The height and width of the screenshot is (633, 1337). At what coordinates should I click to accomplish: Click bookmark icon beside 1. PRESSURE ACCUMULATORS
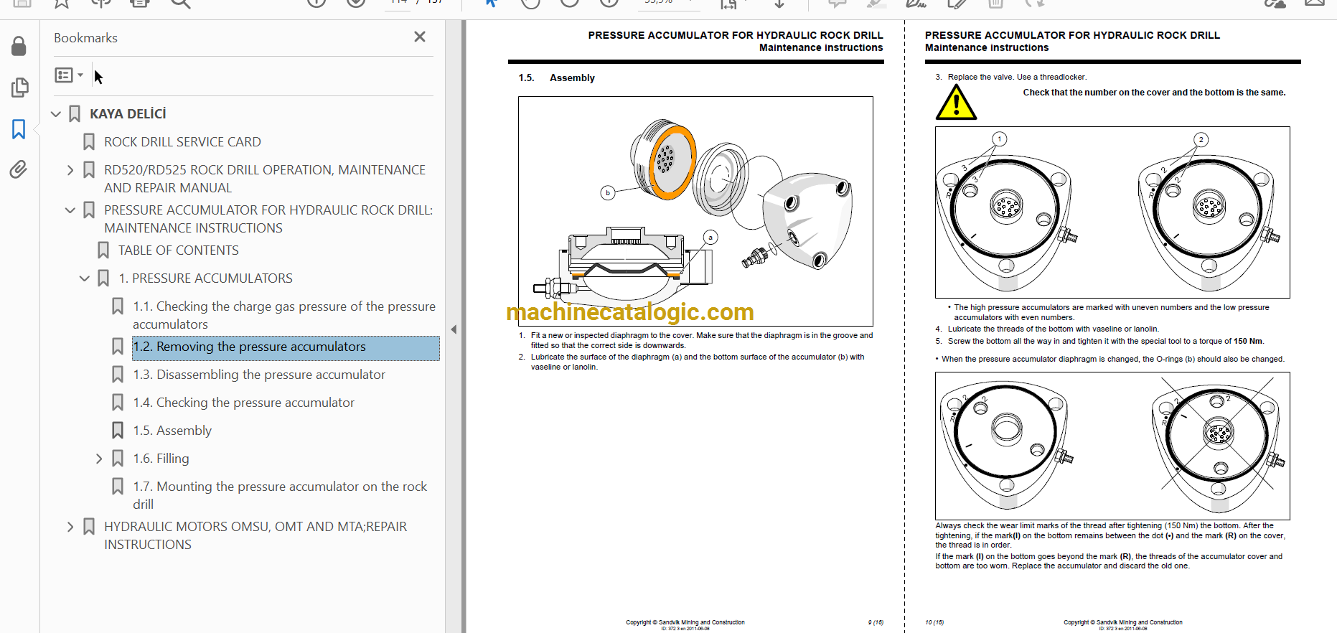103,278
